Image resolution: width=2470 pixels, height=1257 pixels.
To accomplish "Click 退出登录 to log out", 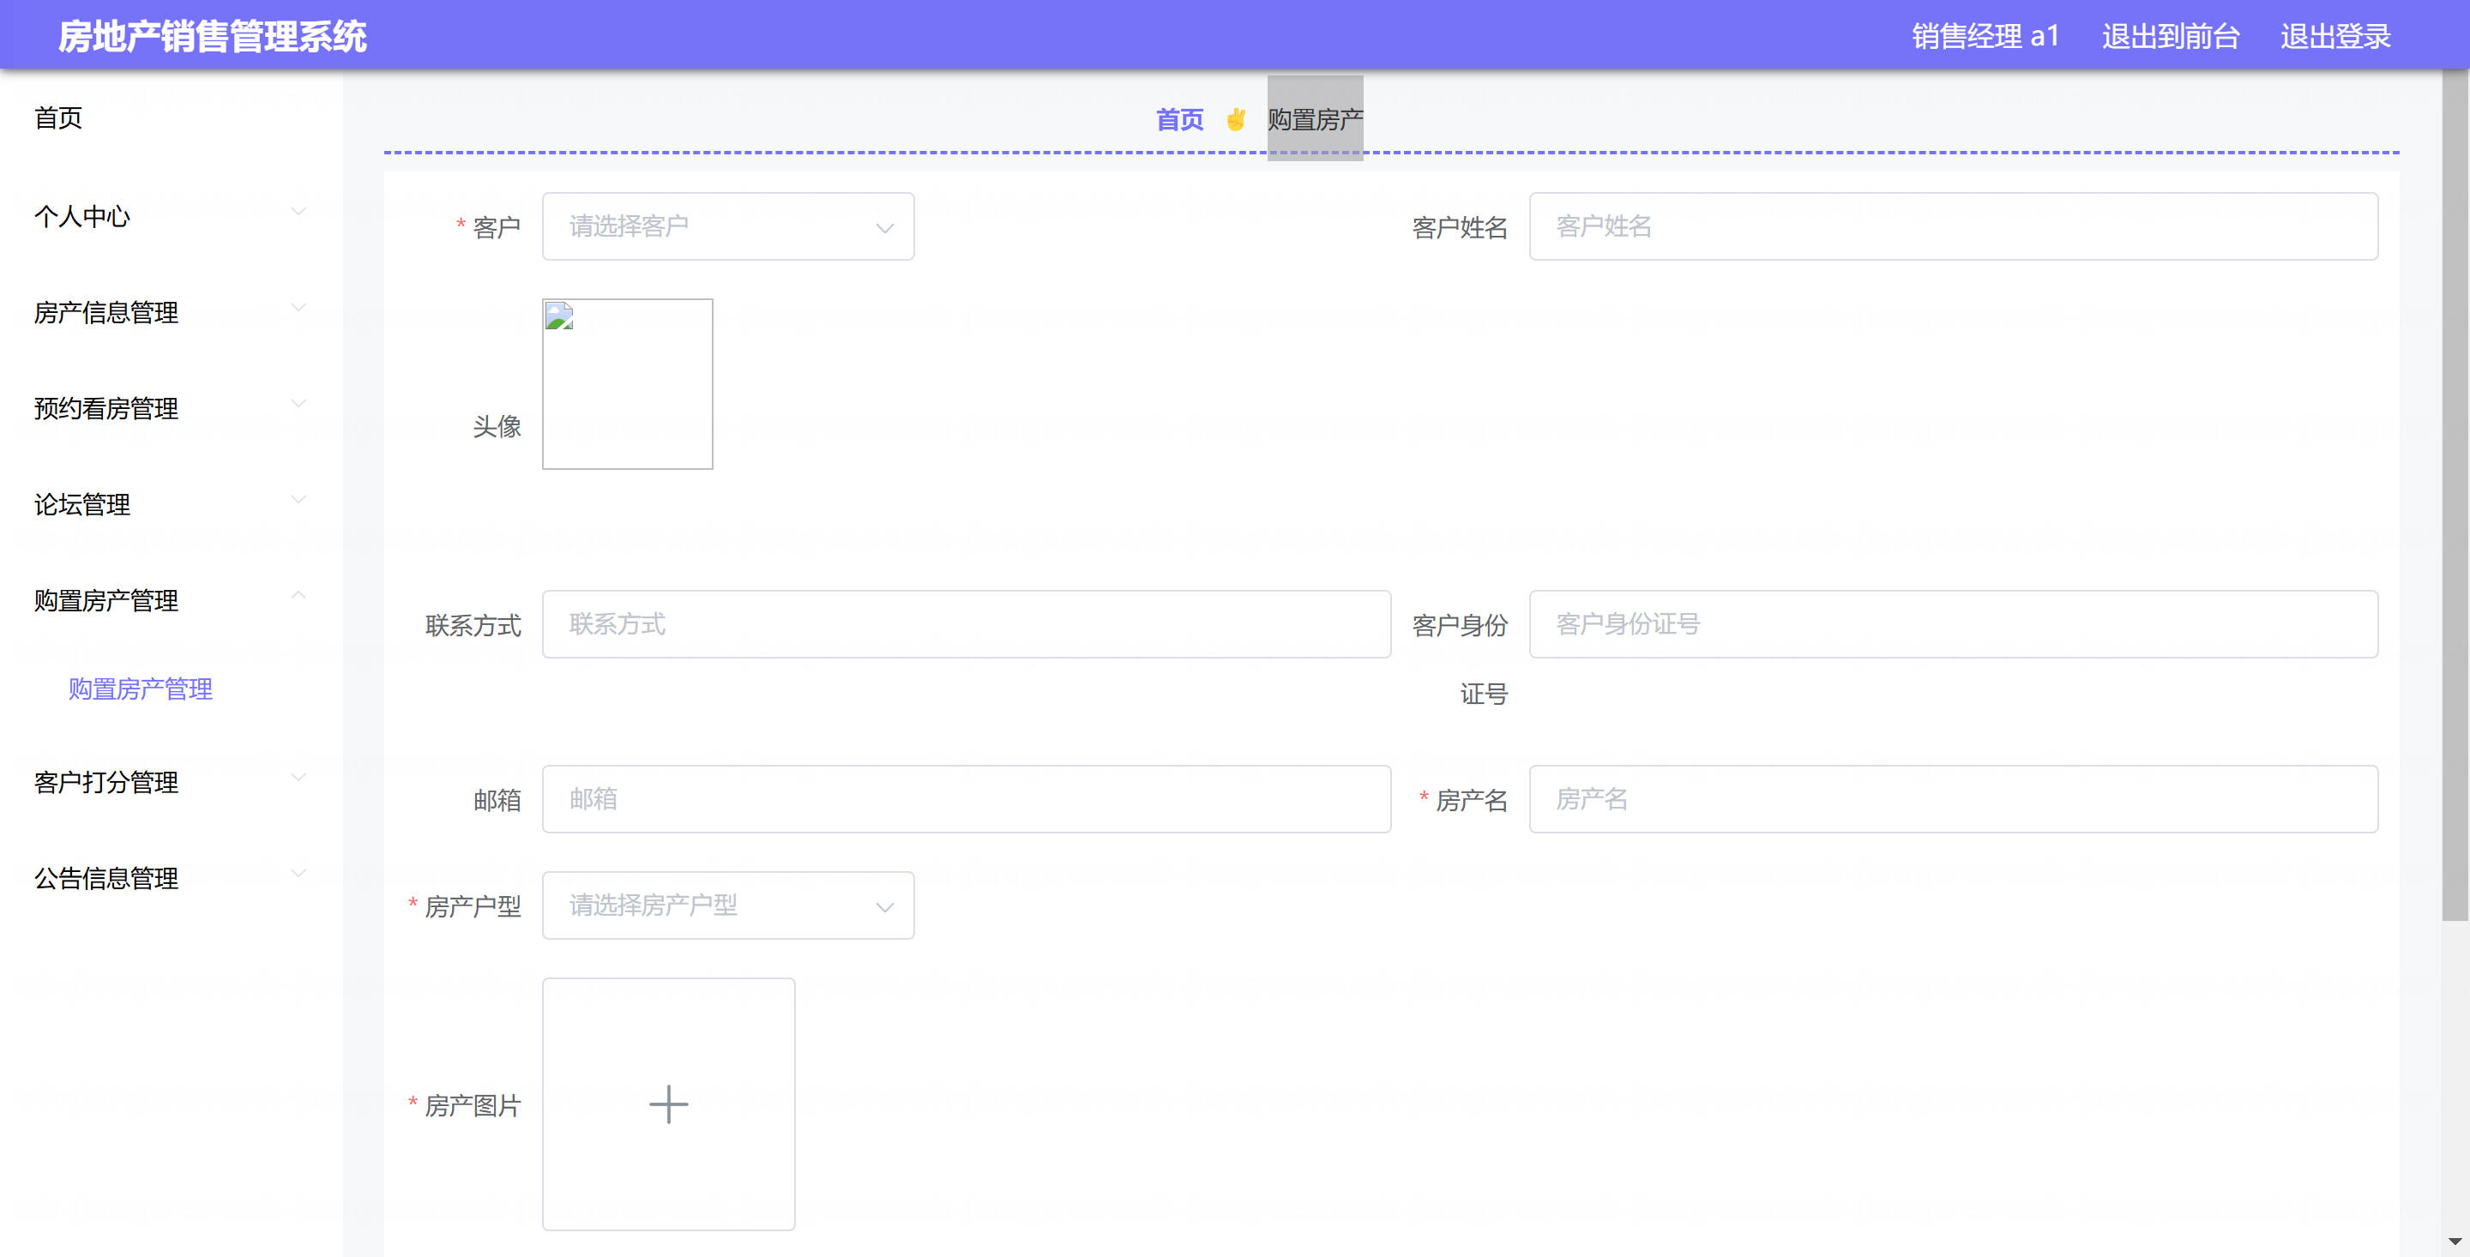I will tap(2334, 36).
